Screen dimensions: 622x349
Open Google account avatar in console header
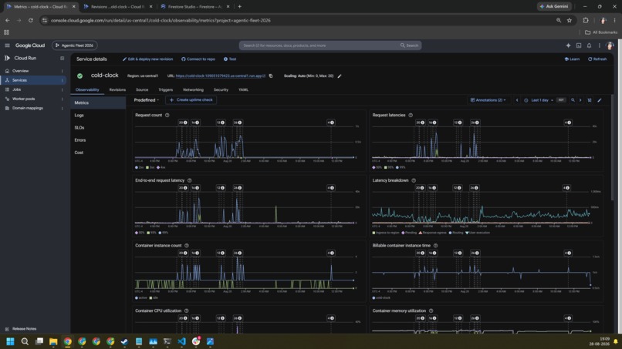coord(610,45)
